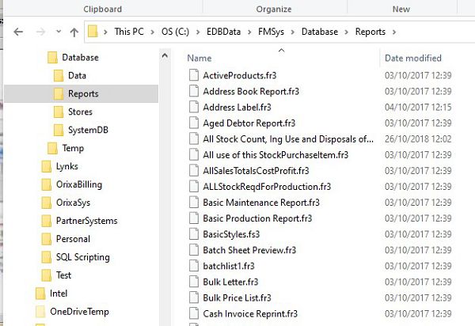The image size is (475, 326).
Task: Expand the chevron before This PC in path
Action: 105,32
